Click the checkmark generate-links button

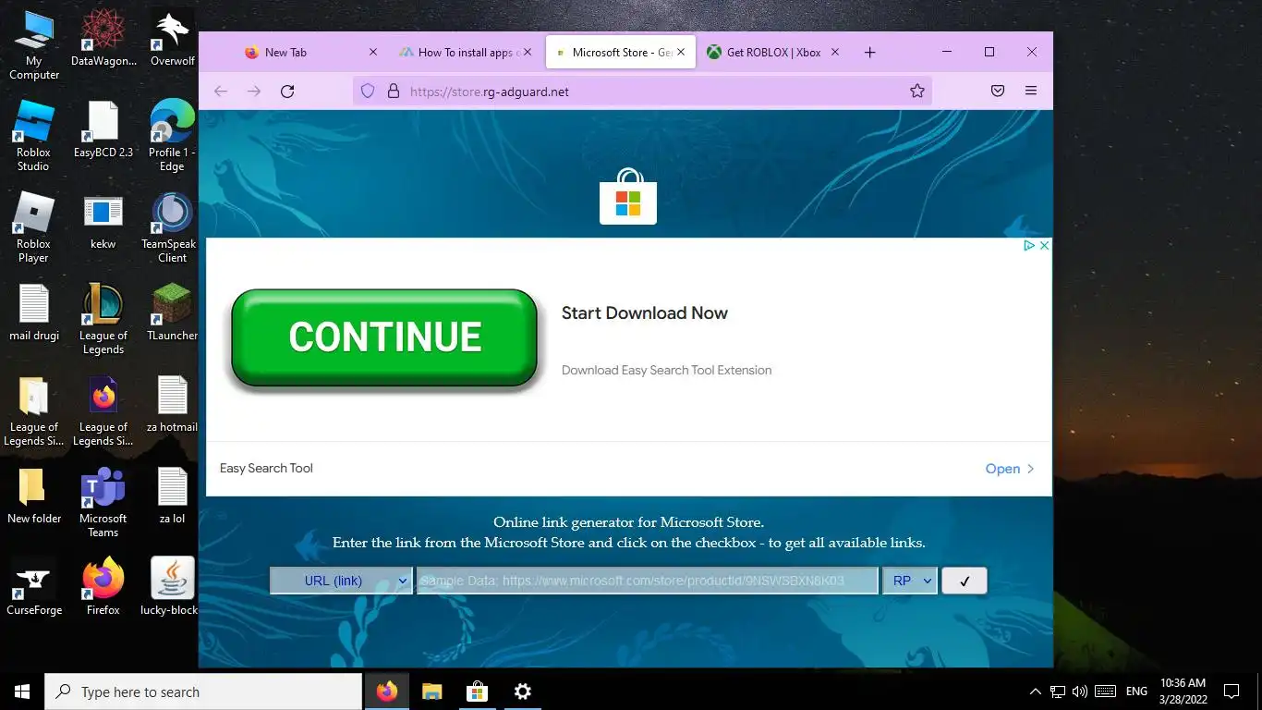click(x=965, y=581)
